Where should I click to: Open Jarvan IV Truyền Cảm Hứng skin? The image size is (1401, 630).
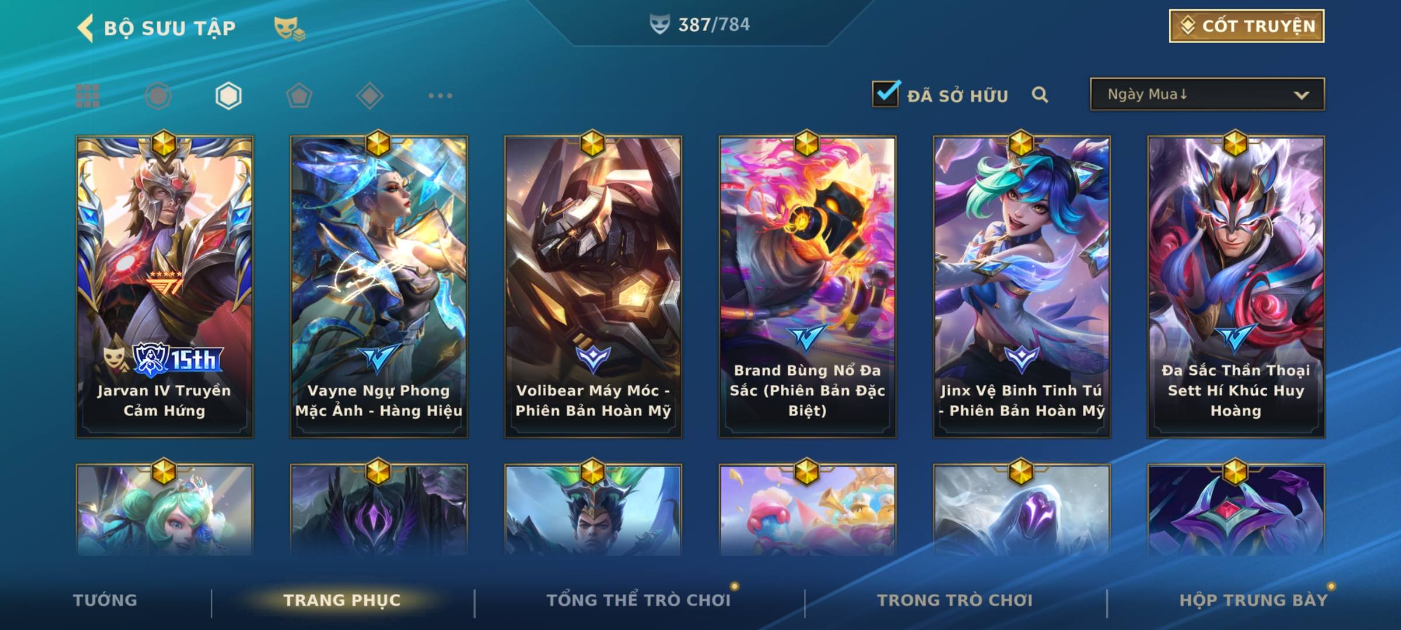165,286
